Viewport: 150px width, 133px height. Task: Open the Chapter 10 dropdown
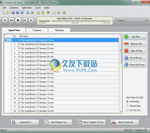[132, 20]
